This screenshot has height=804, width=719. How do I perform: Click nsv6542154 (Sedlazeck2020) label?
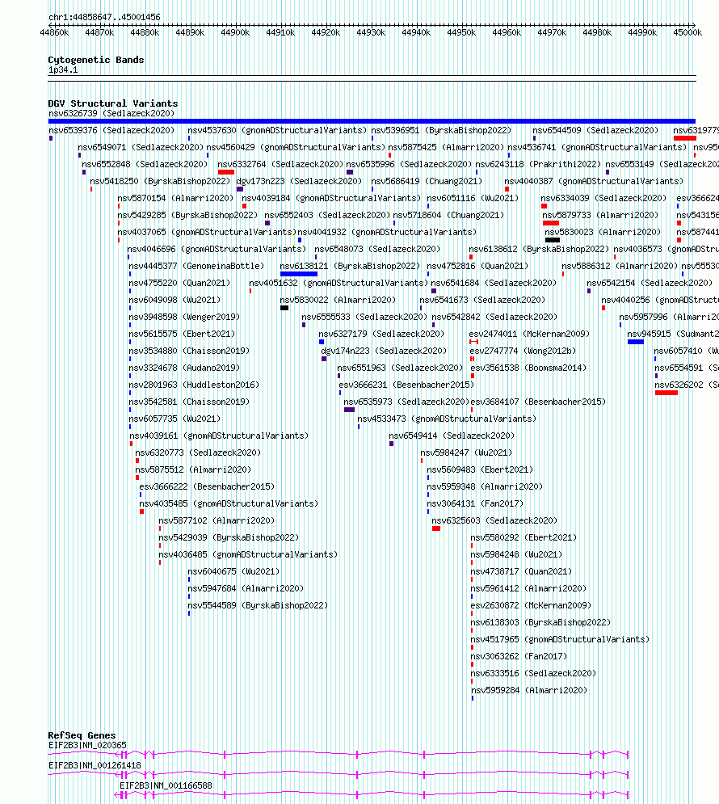(x=650, y=283)
